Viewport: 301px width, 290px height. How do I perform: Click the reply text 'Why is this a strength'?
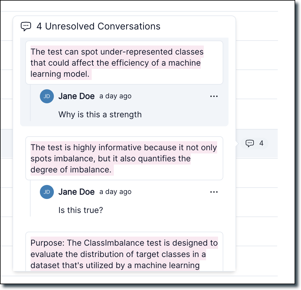point(100,114)
